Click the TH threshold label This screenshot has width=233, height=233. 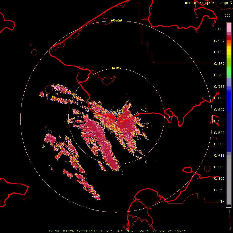tap(222, 201)
